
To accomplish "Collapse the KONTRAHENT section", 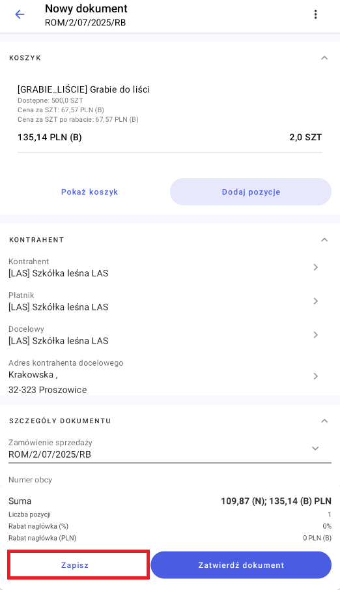I will click(x=324, y=240).
